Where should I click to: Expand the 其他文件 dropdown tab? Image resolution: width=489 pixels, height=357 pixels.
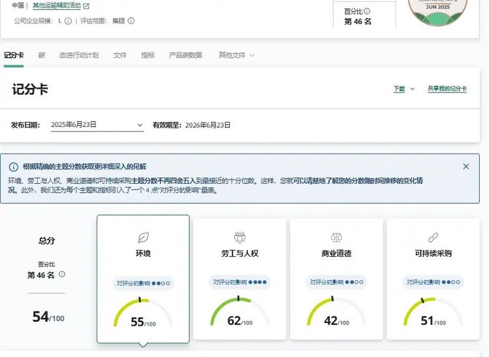(x=236, y=55)
